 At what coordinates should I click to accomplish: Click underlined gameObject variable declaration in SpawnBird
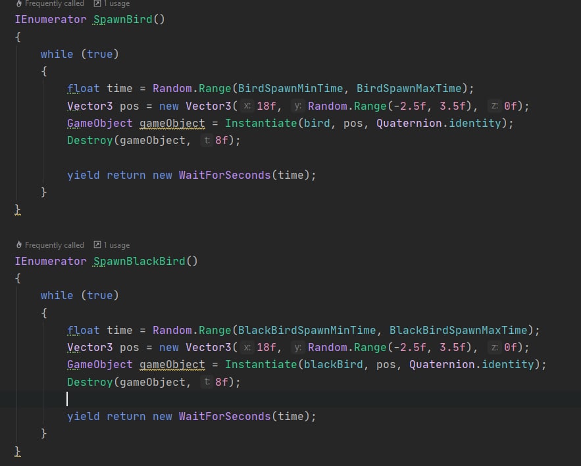[x=172, y=124]
